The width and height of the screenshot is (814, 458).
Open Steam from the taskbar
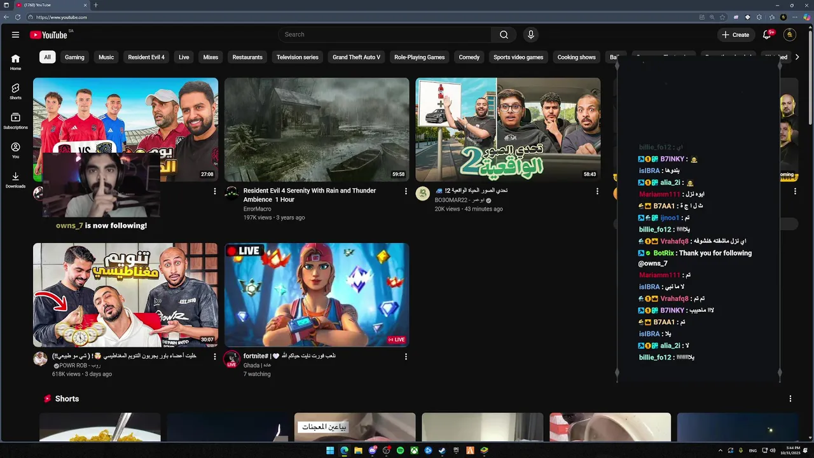442,450
